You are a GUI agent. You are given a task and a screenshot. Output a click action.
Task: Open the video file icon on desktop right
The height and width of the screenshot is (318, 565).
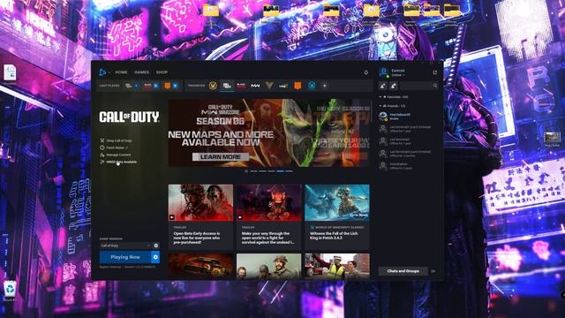coord(552,138)
